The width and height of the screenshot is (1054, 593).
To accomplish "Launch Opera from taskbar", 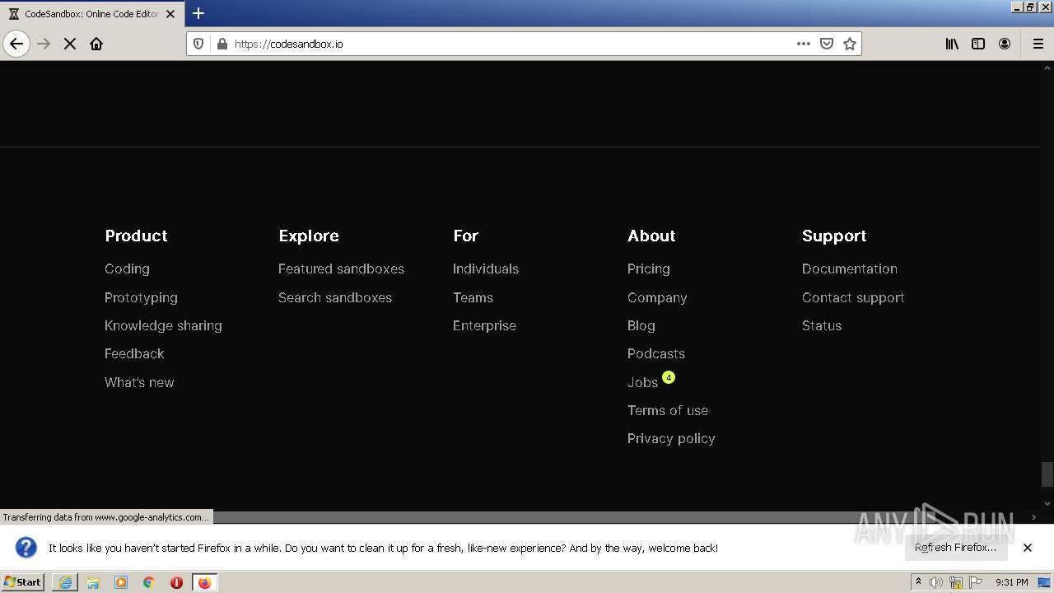I will click(x=176, y=582).
